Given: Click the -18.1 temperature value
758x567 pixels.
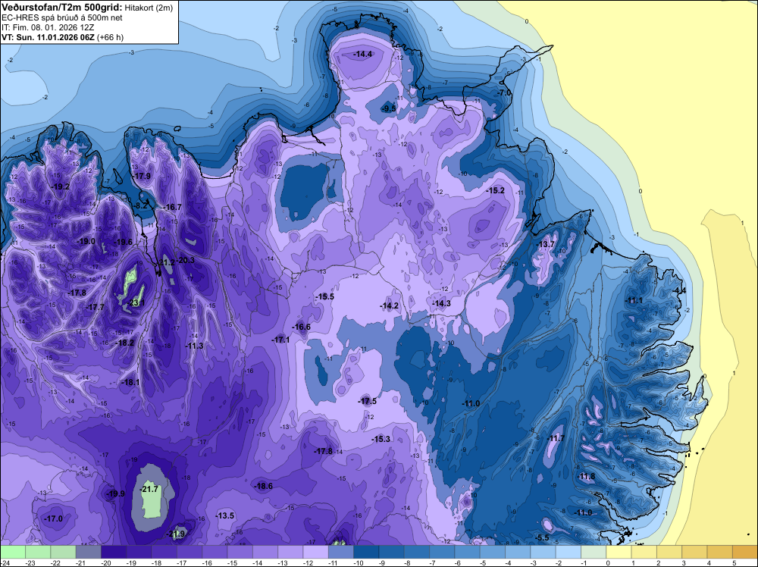Looking at the screenshot, I should (x=130, y=382).
